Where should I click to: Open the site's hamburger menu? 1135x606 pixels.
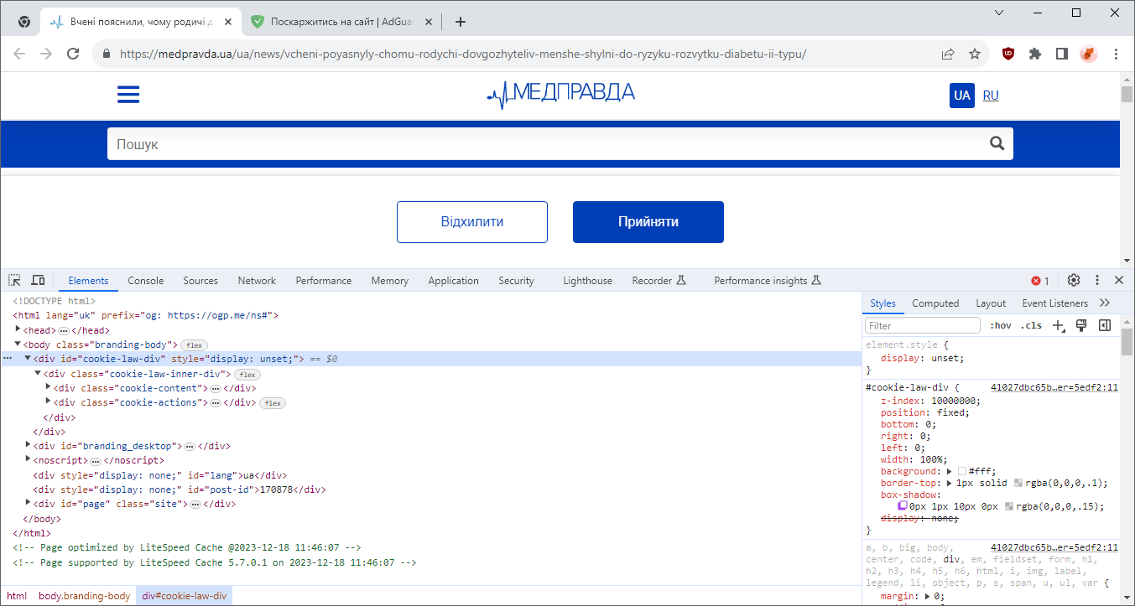coord(128,95)
